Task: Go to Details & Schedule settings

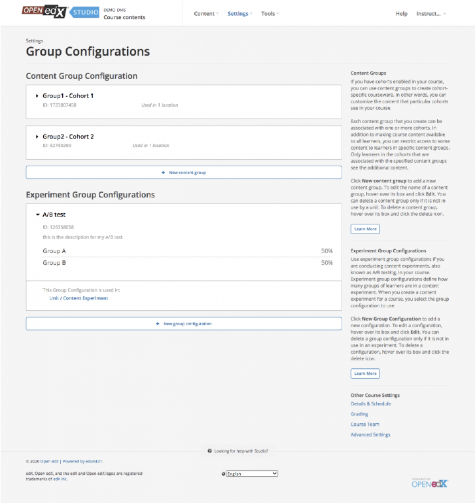Action: tap(370, 404)
